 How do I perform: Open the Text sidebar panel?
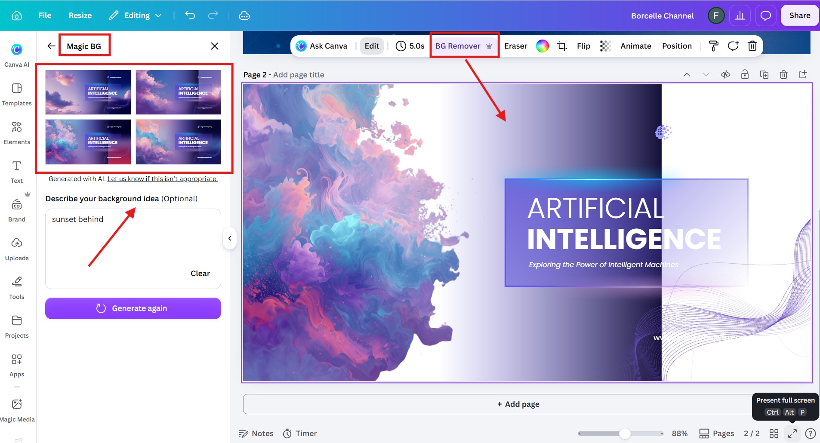(x=17, y=172)
